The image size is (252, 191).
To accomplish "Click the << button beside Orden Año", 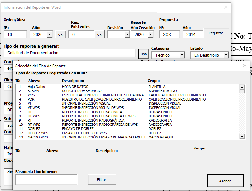I will (x=60, y=35).
